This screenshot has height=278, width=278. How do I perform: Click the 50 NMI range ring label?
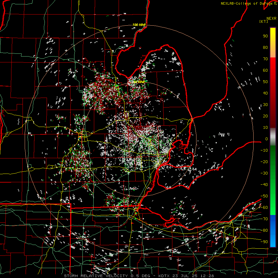[x=139, y=82]
